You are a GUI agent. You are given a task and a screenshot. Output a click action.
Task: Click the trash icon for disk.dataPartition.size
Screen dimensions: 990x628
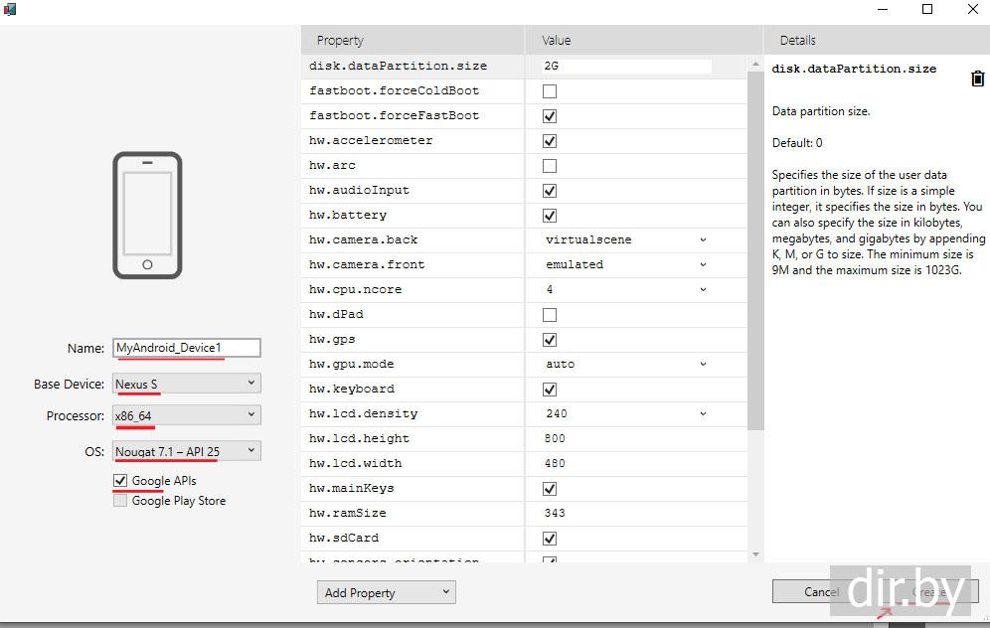click(977, 78)
